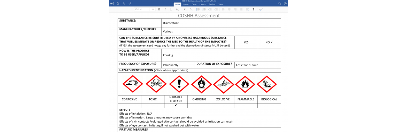Image resolution: width=397 pixels, height=132 pixels.
Task: Open the File document icon
Action: coord(118,3)
